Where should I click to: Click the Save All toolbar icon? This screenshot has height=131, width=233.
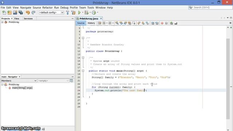(x=21, y=13)
